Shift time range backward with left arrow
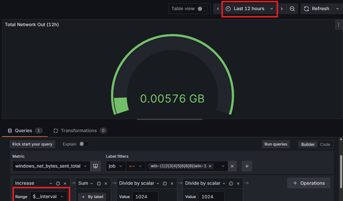The width and height of the screenshot is (343, 201). 218,9
